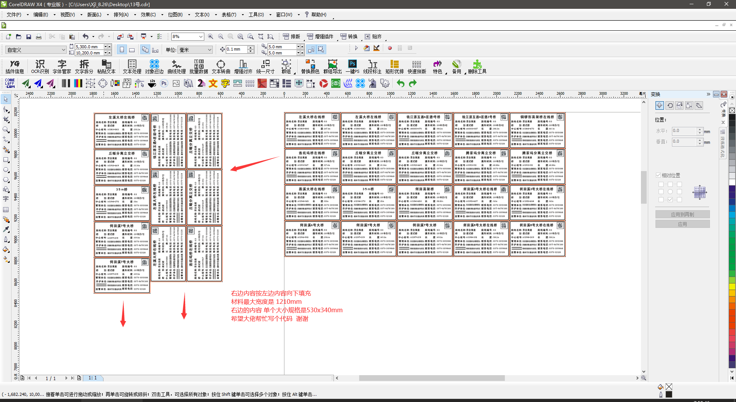Collapse the 变换 docker with double chevron

pyautogui.click(x=708, y=94)
